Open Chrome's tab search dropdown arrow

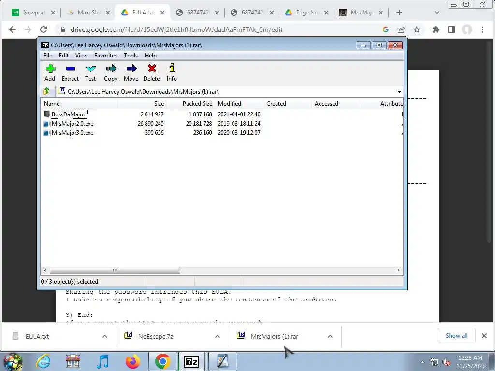[x=437, y=13]
